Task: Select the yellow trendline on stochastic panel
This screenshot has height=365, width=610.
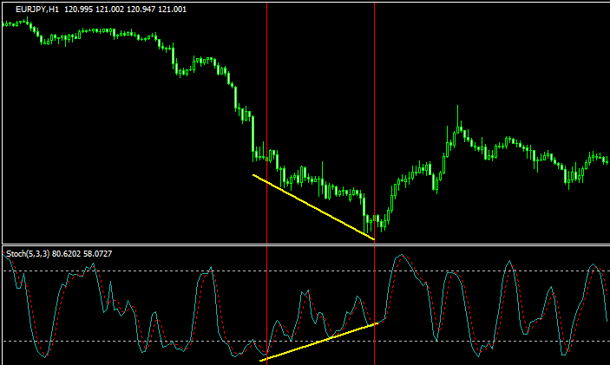Action: point(318,342)
